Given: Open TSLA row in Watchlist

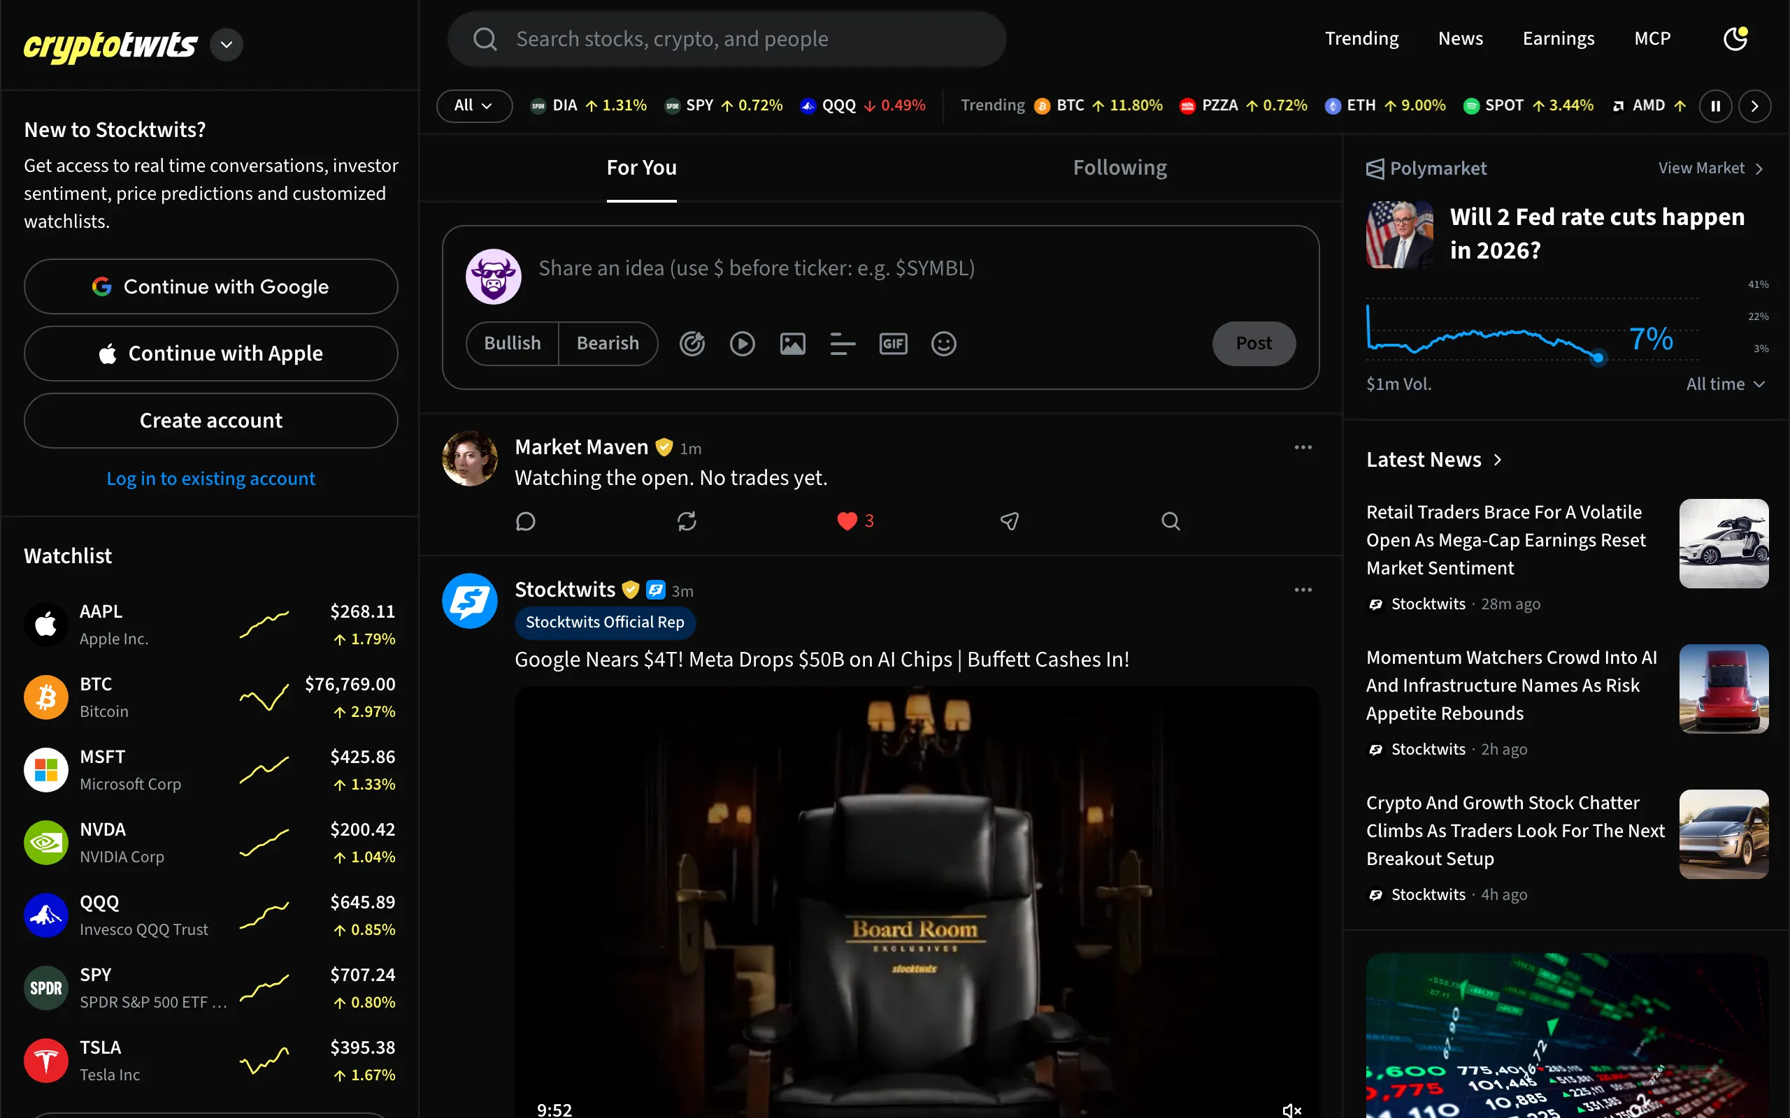Looking at the screenshot, I should point(210,1060).
